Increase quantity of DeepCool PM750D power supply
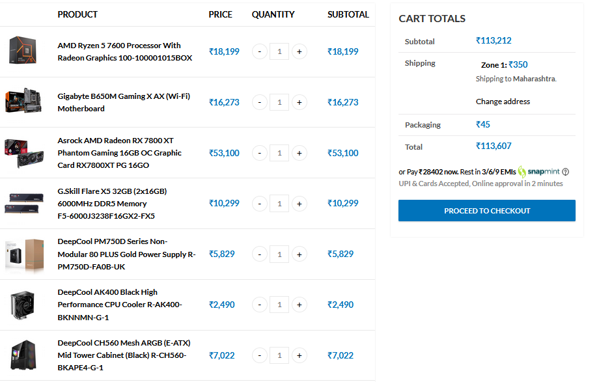This screenshot has height=382, width=599. pos(299,254)
